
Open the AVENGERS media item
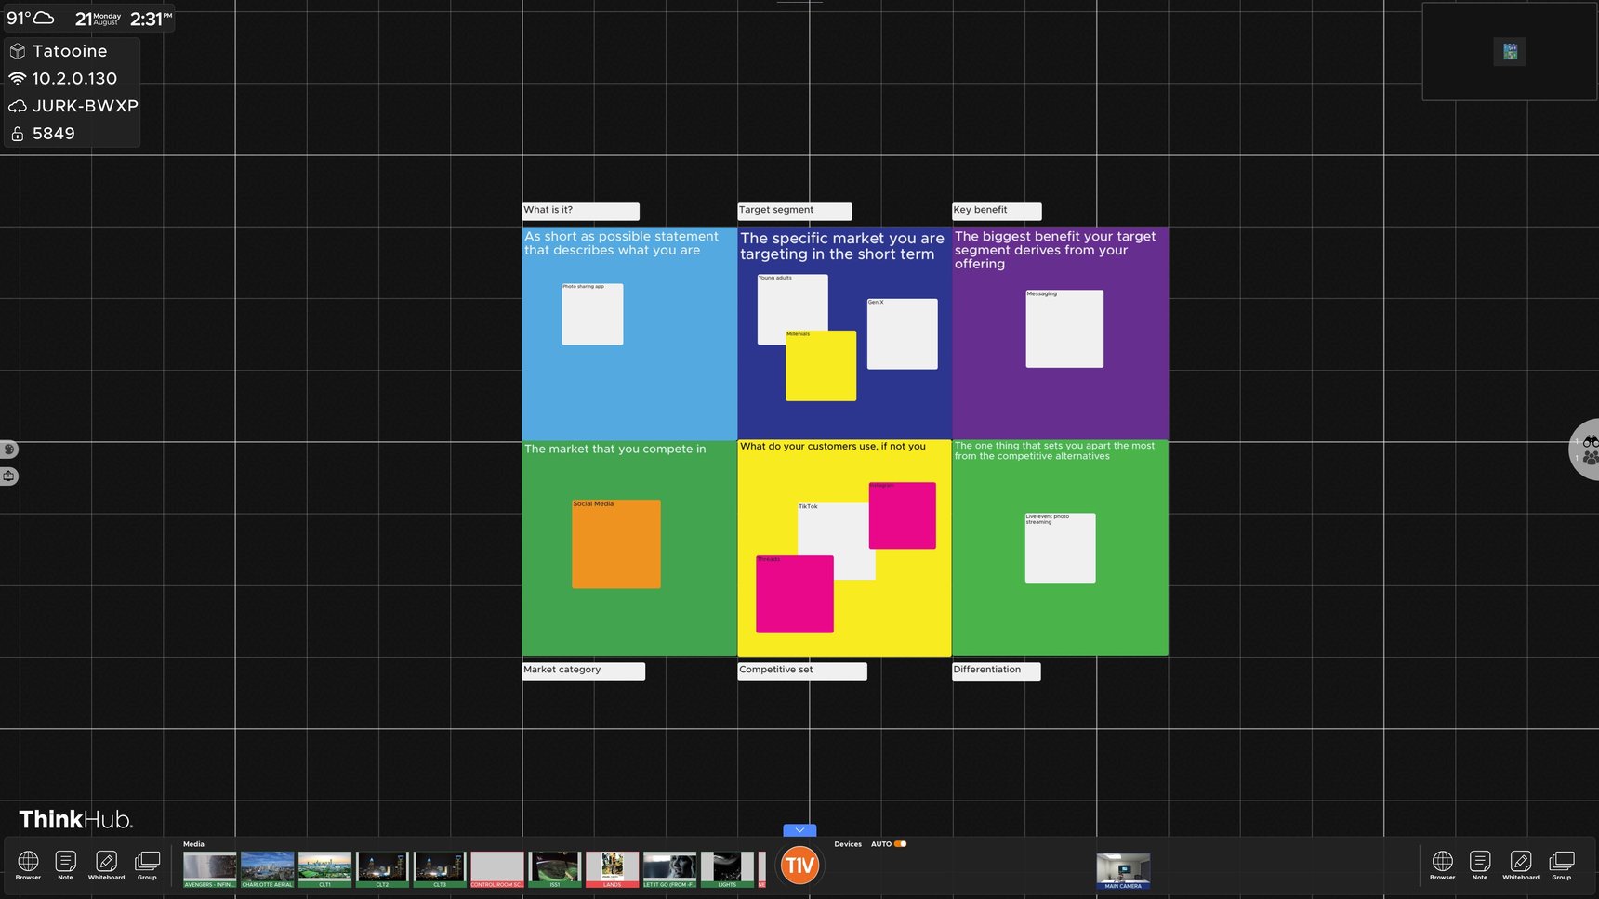(209, 869)
